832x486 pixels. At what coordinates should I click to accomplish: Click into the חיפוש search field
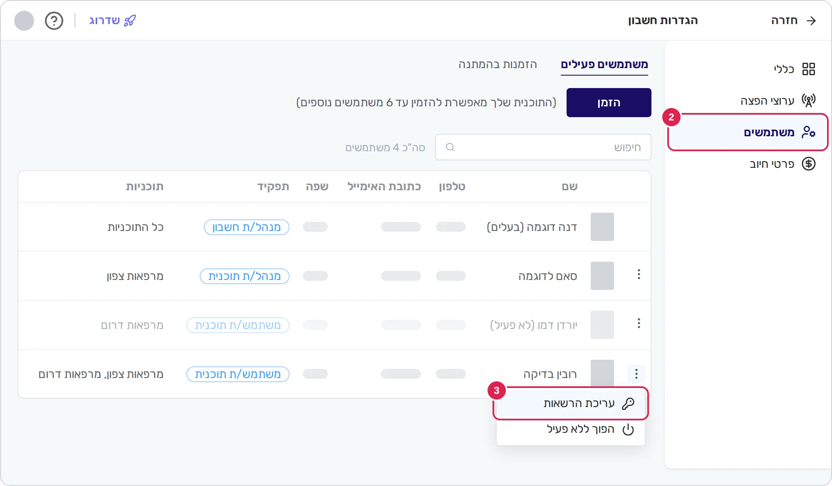click(543, 147)
